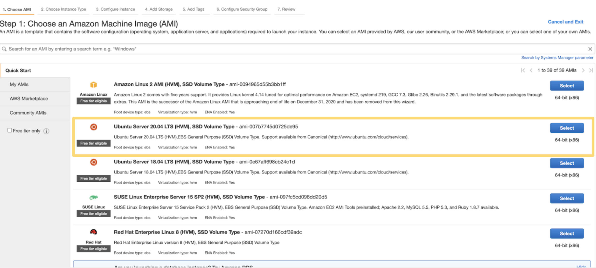
Task: Click the Red Hat label under its icon
Action: coord(93,242)
